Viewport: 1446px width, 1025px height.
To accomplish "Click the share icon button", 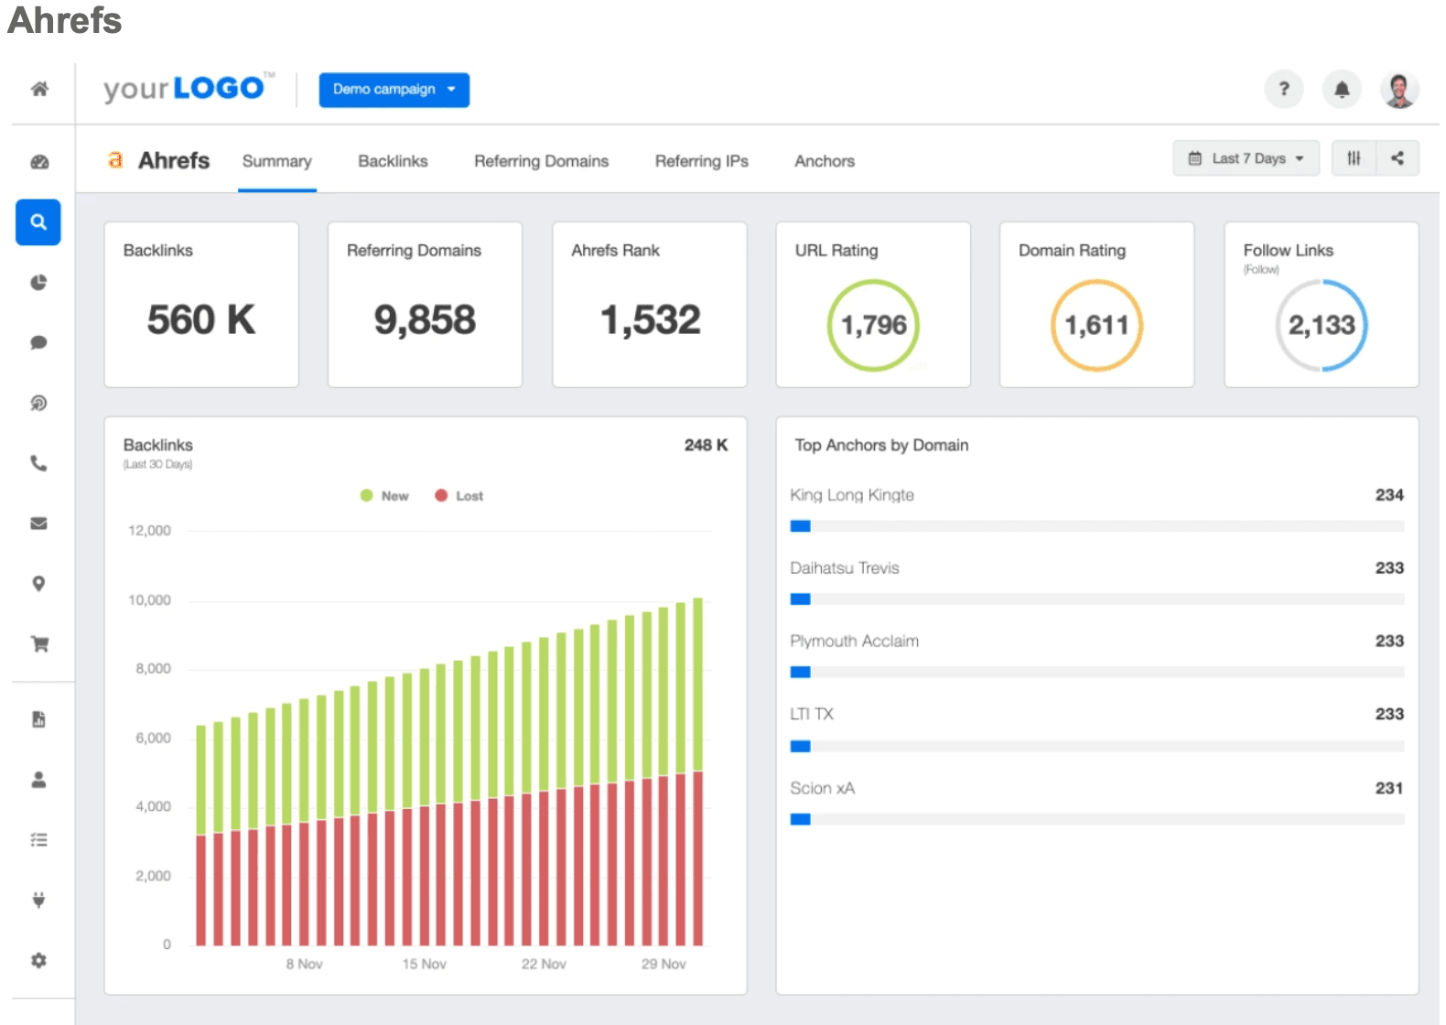I will (1397, 158).
